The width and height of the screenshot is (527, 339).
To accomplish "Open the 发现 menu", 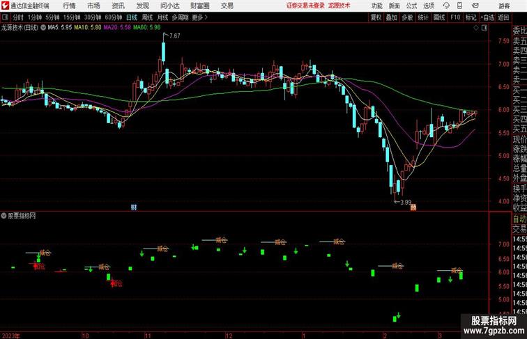I will pos(142,6).
